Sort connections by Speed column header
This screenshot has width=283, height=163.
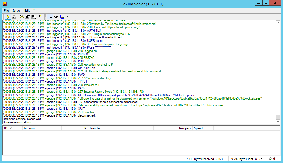(203, 128)
